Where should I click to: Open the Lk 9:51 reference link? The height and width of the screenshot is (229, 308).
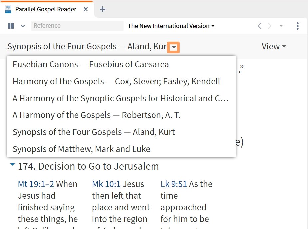(x=174, y=184)
